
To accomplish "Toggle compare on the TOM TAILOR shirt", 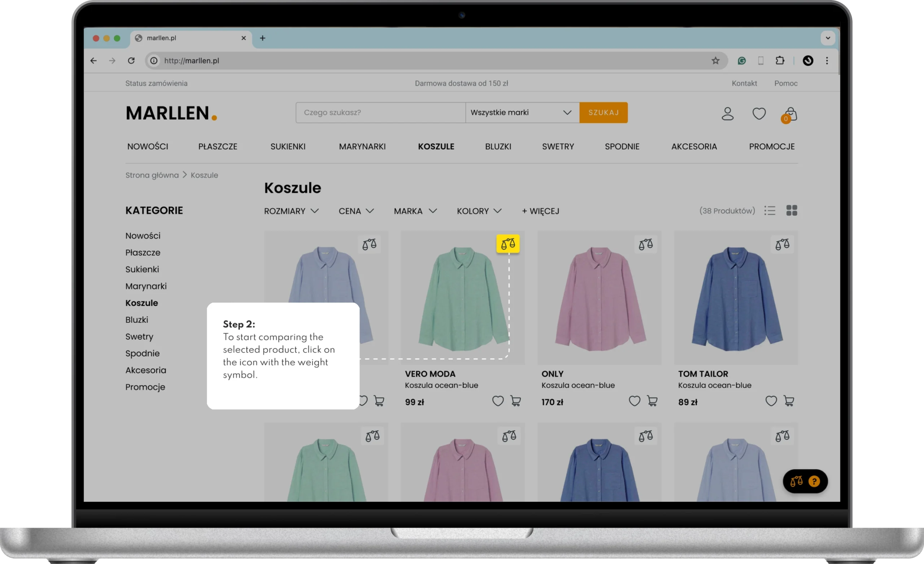I will point(782,244).
